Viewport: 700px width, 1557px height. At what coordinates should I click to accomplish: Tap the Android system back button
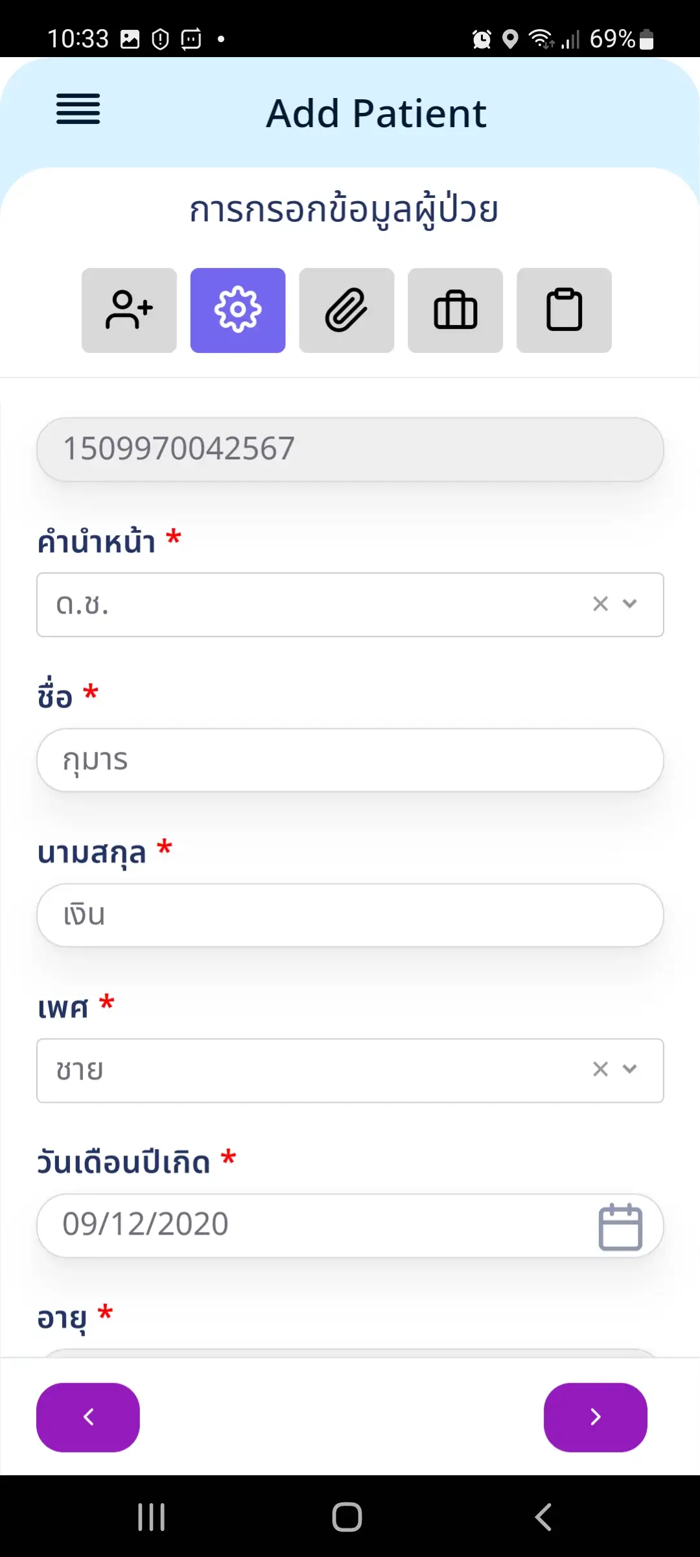tap(543, 1517)
